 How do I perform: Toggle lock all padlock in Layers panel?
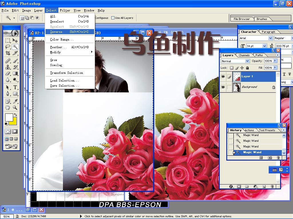(x=247, y=68)
